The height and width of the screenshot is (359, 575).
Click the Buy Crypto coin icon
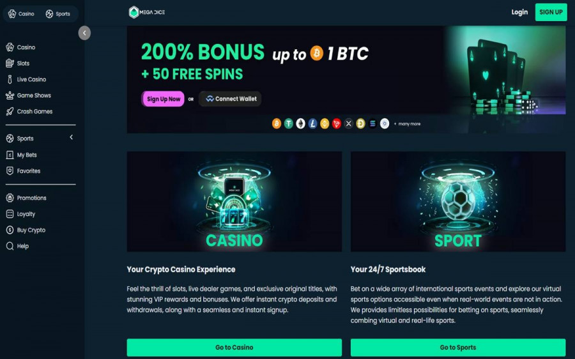pyautogui.click(x=10, y=230)
